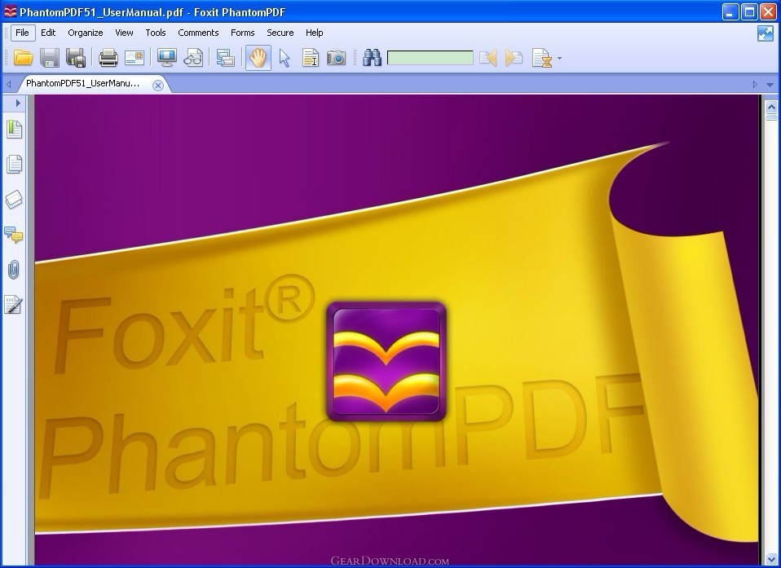Click the vertical scrollbar down arrow
This screenshot has width=781, height=568.
click(x=771, y=558)
